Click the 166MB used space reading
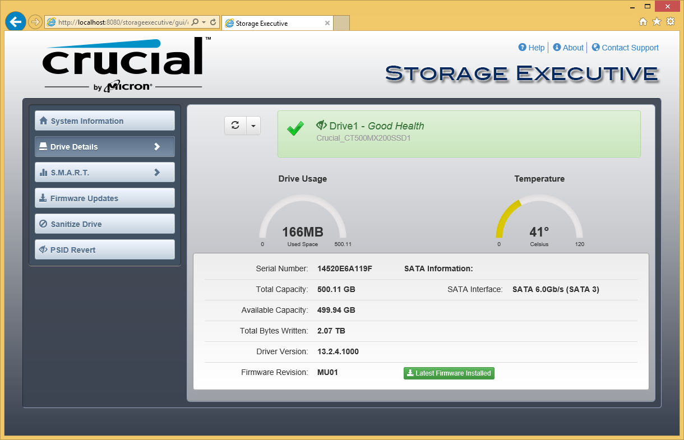684x440 pixels. pos(303,232)
